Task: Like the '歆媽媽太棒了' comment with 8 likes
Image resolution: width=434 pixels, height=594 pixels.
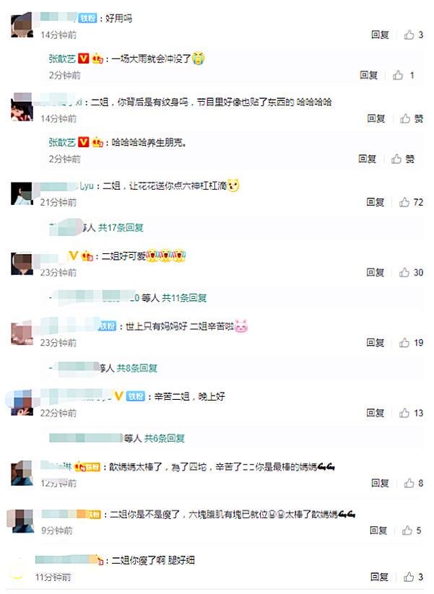Action: click(x=413, y=483)
